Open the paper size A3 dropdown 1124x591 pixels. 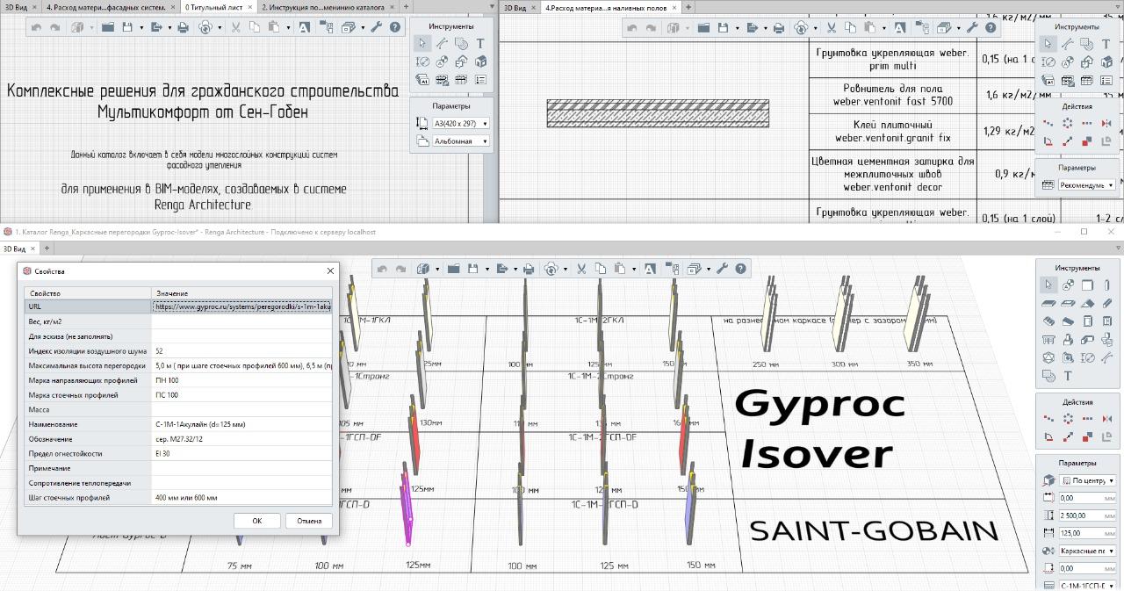point(461,124)
